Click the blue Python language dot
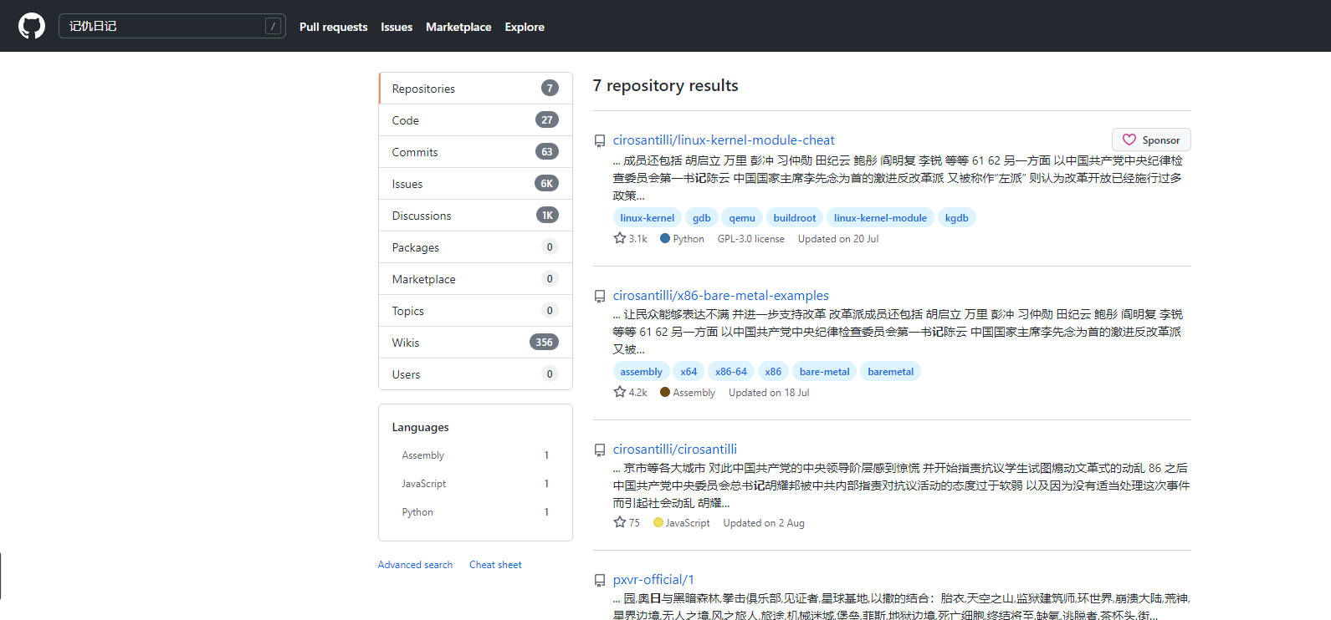Image resolution: width=1331 pixels, height=620 pixels. pyautogui.click(x=665, y=238)
